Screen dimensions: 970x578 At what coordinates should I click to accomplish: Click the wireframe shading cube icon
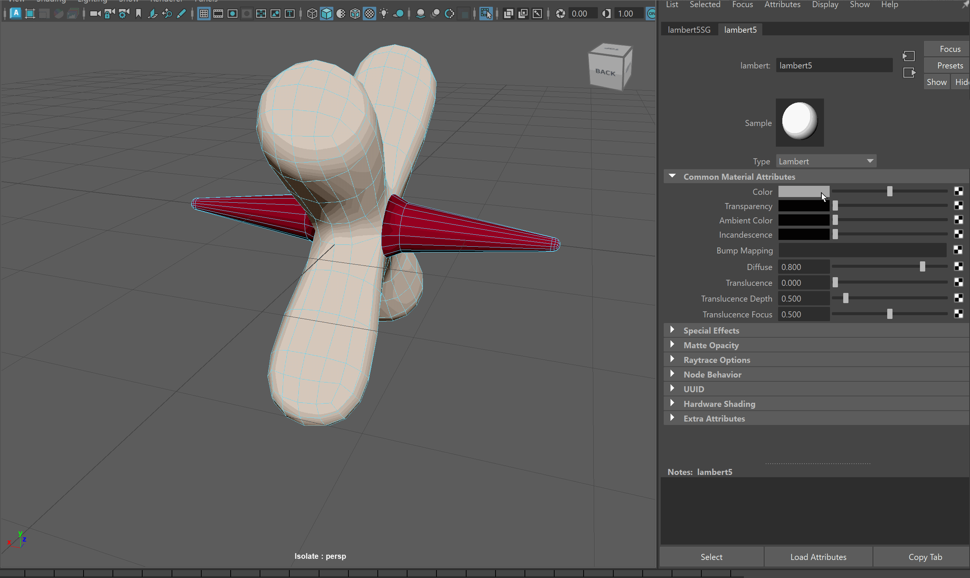click(312, 14)
